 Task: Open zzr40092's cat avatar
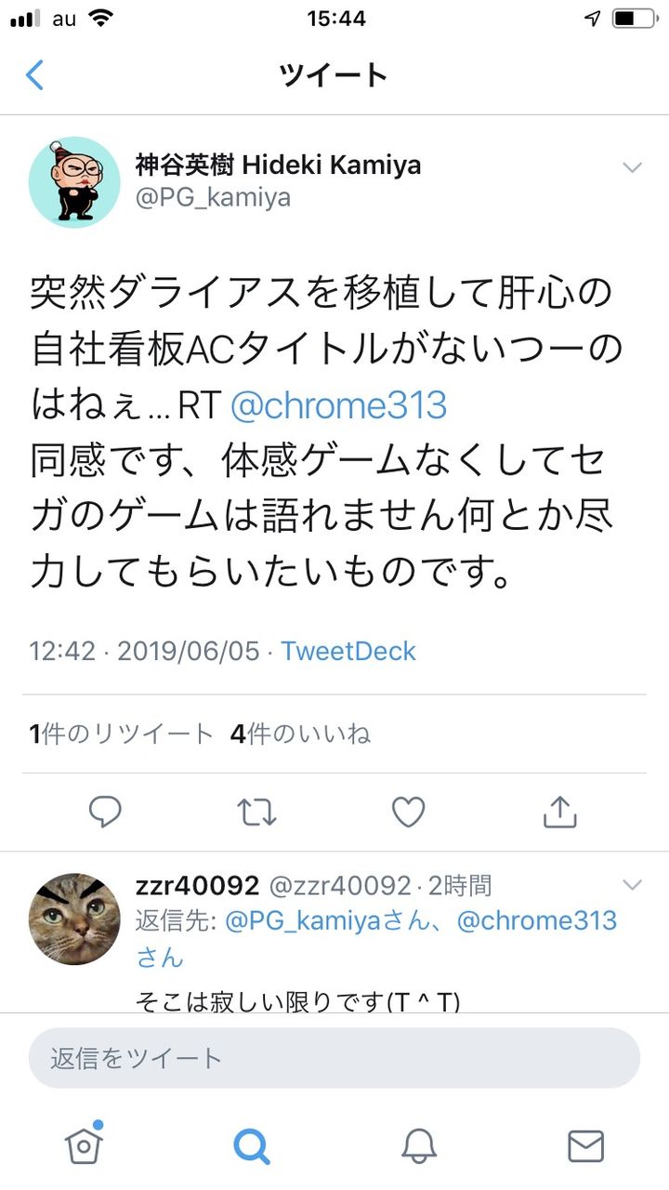(x=74, y=919)
